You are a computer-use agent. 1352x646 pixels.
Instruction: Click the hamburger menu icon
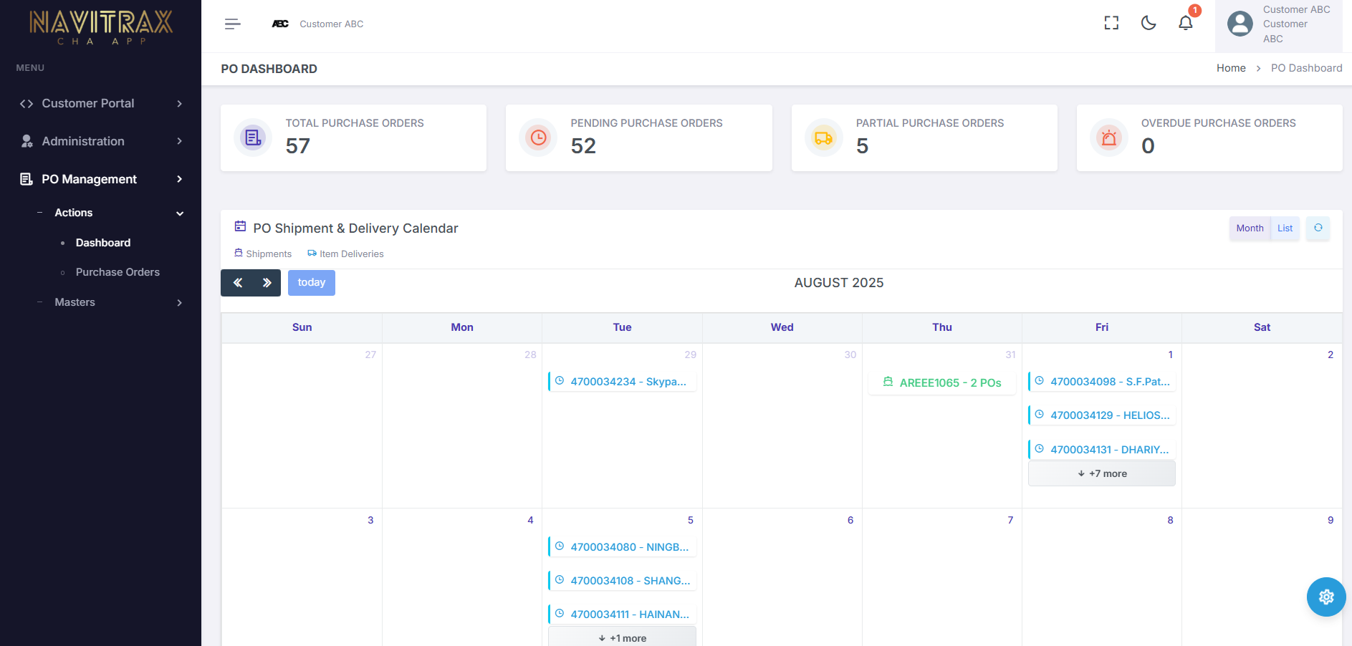232,24
